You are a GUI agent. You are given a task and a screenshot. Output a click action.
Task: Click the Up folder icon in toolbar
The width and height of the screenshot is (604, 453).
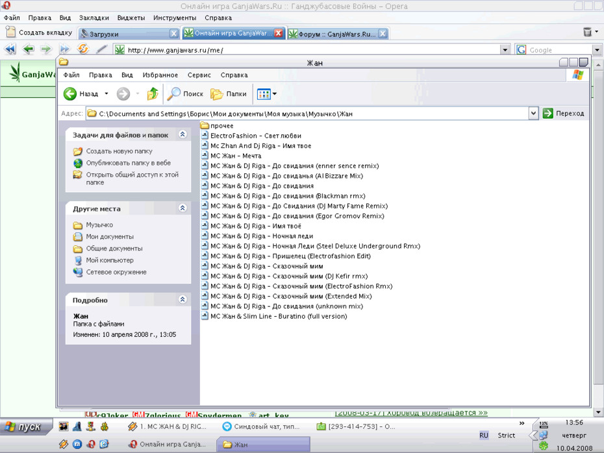coord(153,93)
